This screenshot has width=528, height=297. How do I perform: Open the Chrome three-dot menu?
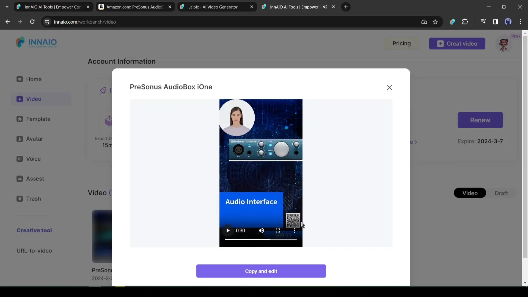click(521, 22)
